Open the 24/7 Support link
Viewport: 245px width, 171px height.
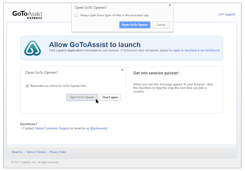click(x=227, y=14)
